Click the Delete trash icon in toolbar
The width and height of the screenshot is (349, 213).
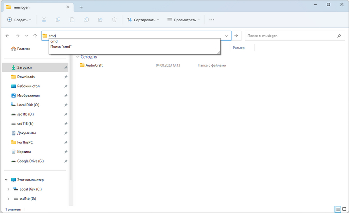tap(114, 20)
